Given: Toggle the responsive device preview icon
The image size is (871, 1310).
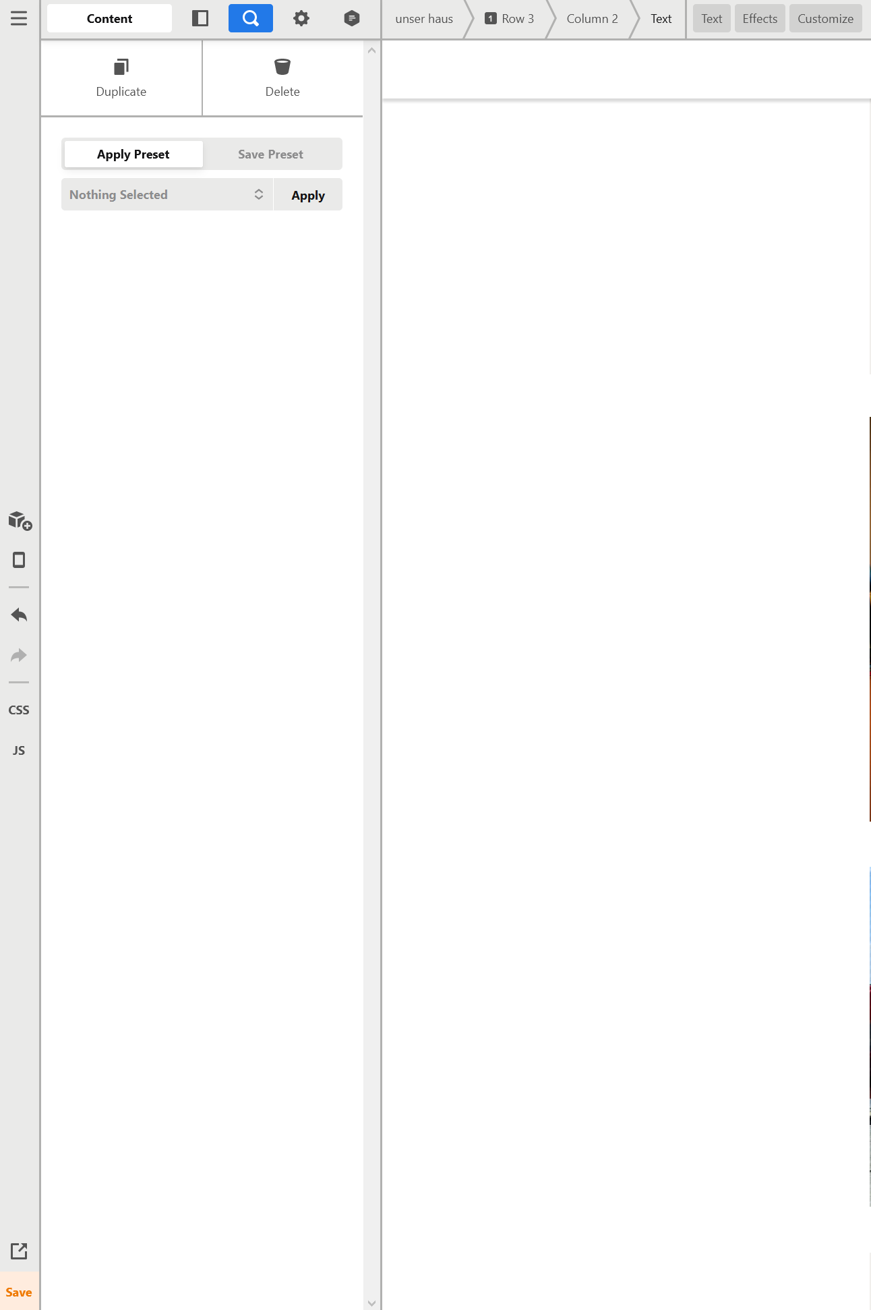Looking at the screenshot, I should [x=19, y=560].
